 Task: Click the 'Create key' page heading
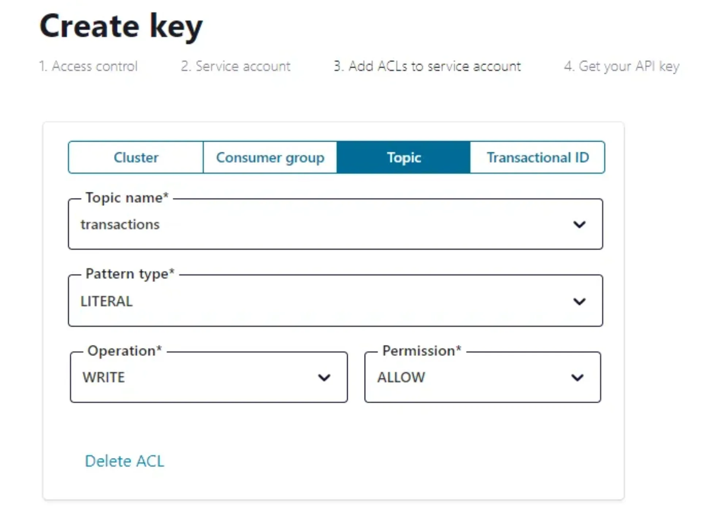[x=121, y=26]
